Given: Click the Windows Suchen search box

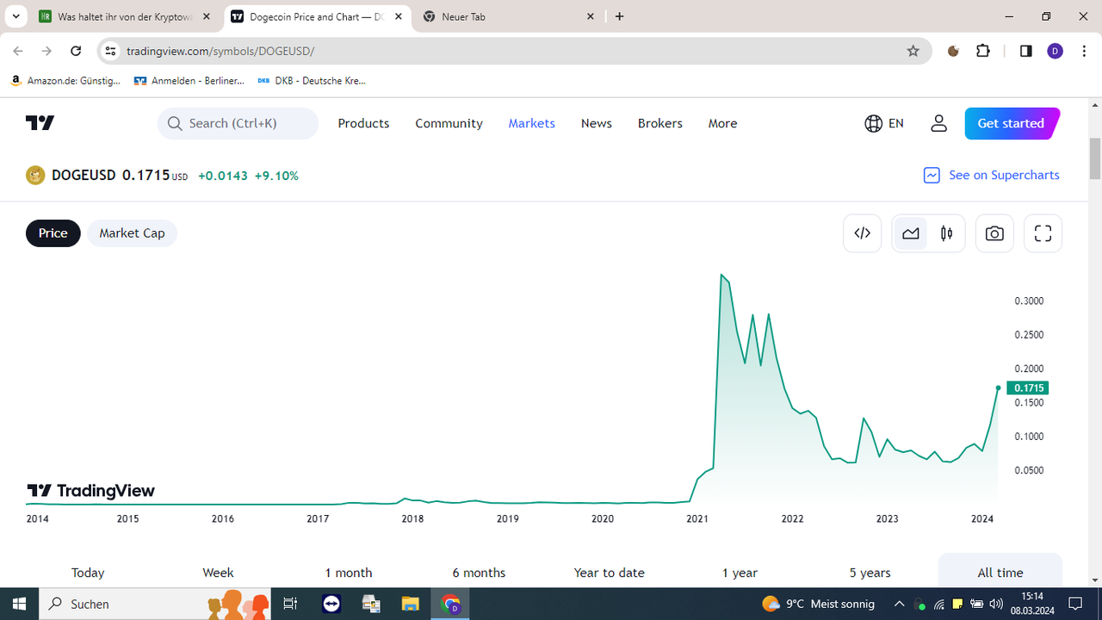Looking at the screenshot, I should (155, 604).
